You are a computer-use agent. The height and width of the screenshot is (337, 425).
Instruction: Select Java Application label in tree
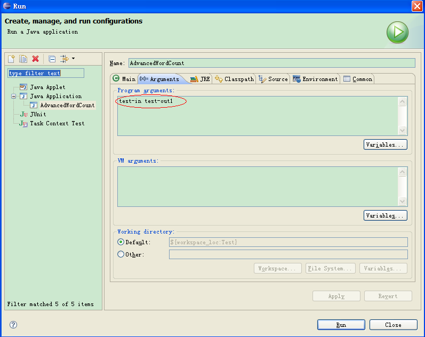(56, 96)
